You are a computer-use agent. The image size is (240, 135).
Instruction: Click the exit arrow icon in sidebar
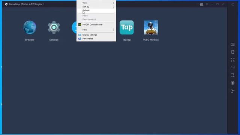[x=232, y=91]
